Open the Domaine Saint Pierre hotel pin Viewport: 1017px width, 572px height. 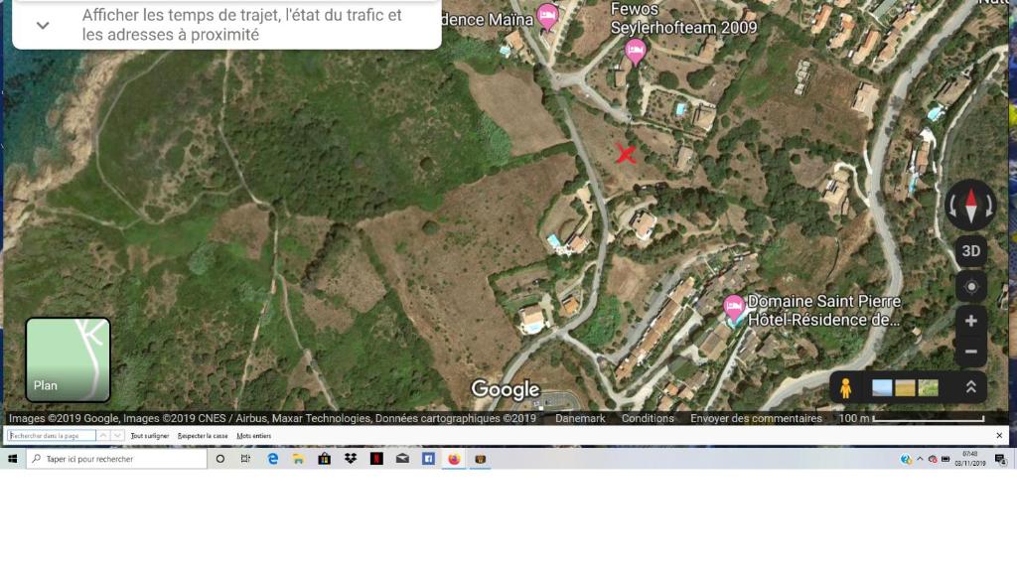tap(734, 307)
